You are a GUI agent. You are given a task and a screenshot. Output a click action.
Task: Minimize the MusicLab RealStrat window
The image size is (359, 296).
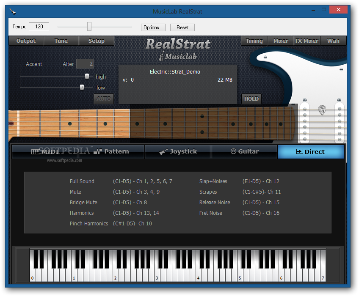pos(313,10)
